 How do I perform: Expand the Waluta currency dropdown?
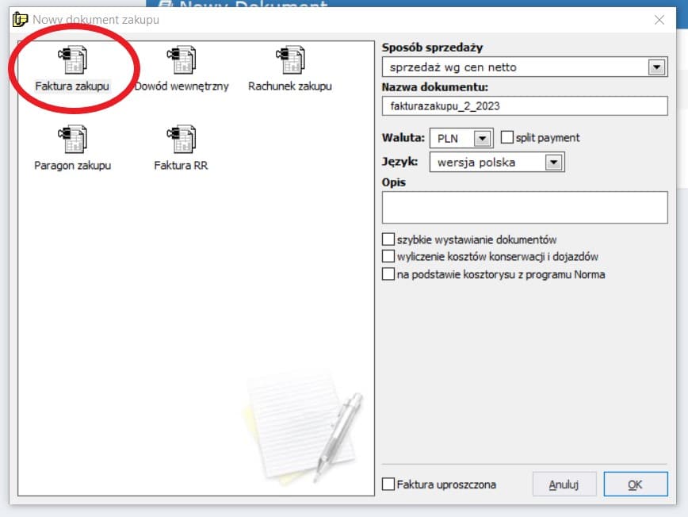click(482, 138)
